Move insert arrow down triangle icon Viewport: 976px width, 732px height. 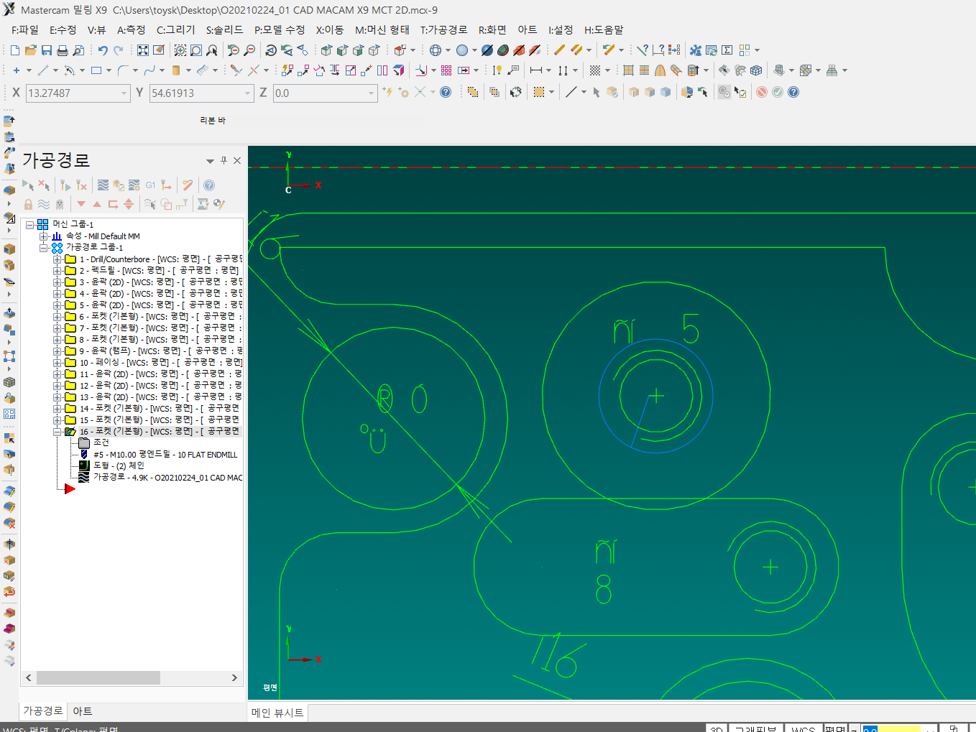81,204
